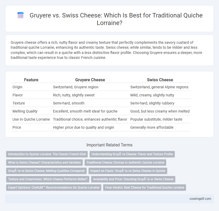Select the 'Swiss Cheese' column header
This screenshot has width=219, height=211.
(x=160, y=80)
